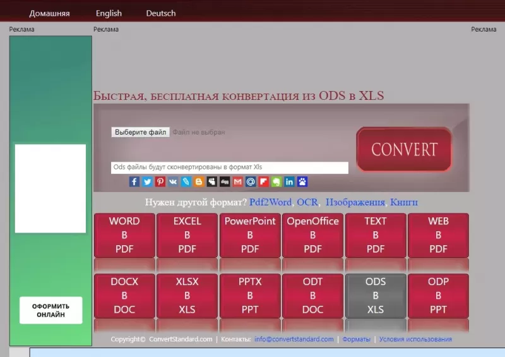
Task: Click the MySpace share icon
Action: (211, 181)
